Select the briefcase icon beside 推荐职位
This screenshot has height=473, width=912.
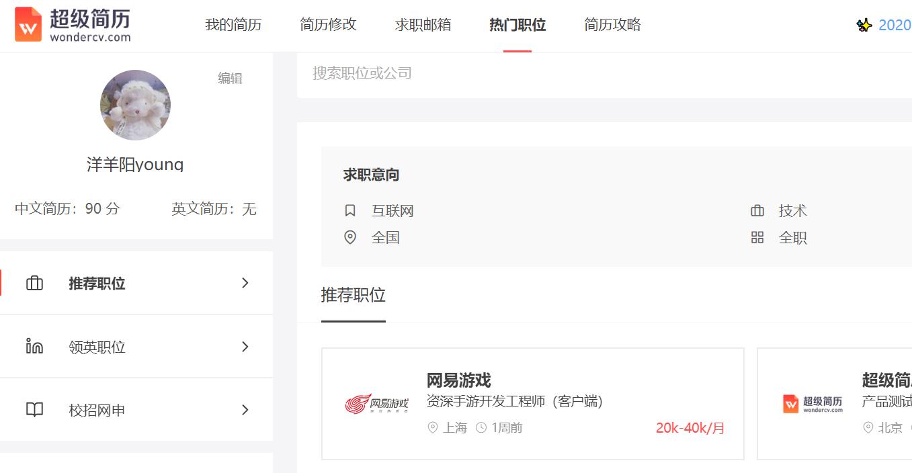pos(34,283)
